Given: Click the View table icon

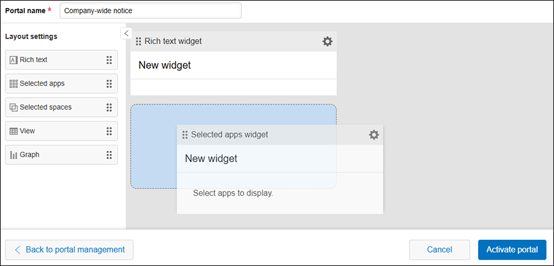Looking at the screenshot, I should click(14, 131).
